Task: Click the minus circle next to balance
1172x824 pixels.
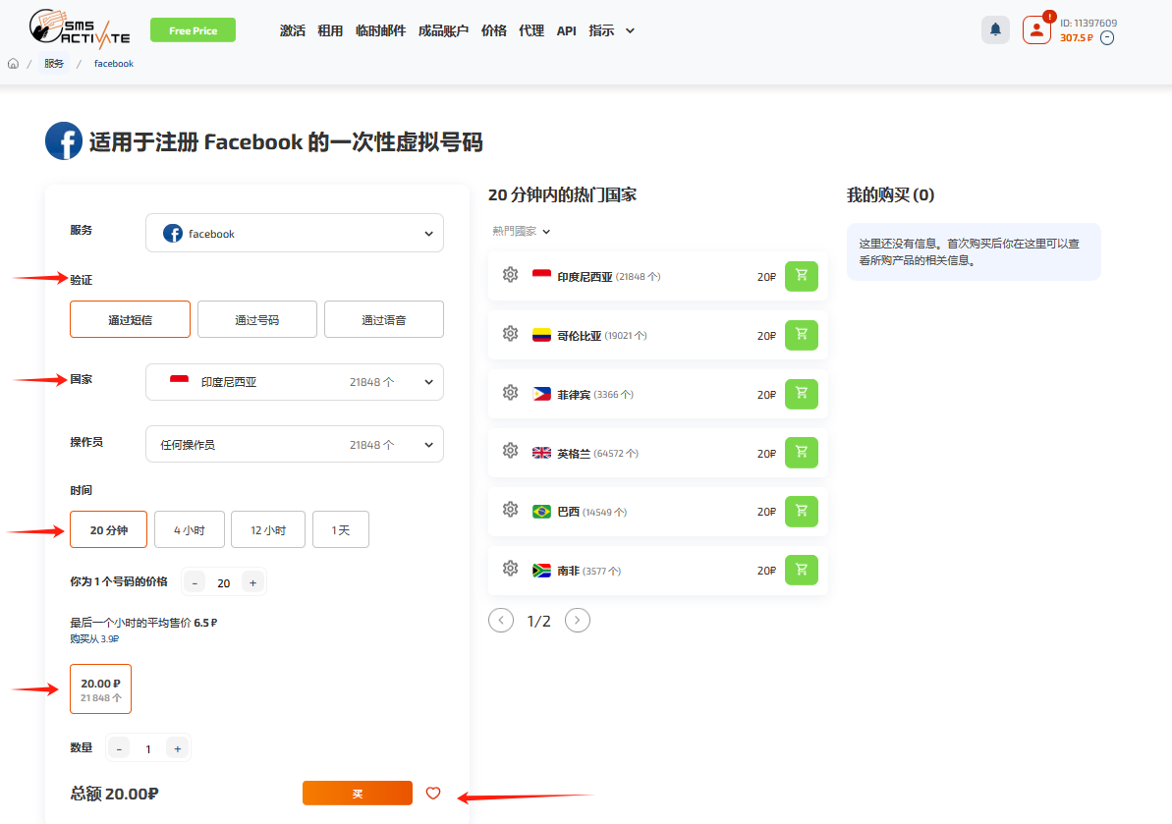Action: point(1107,38)
